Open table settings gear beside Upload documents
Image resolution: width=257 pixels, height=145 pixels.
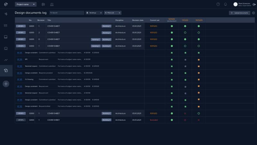[x=253, y=13]
